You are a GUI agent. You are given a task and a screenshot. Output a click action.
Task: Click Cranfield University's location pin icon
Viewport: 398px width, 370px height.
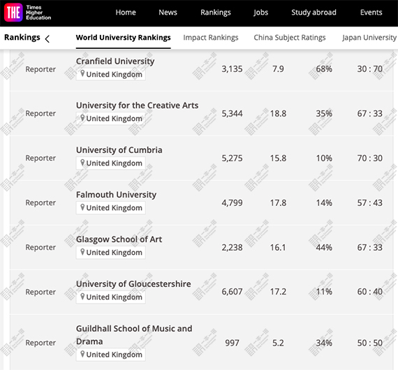[x=82, y=74]
